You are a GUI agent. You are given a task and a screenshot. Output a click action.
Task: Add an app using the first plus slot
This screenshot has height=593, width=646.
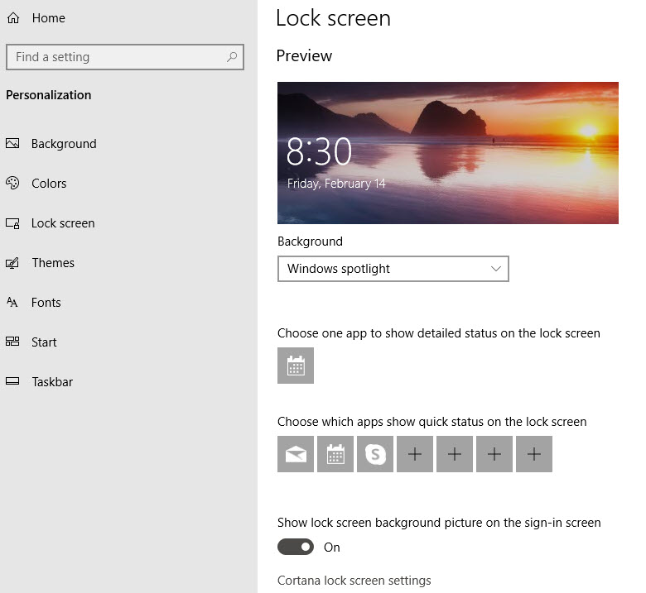[415, 454]
